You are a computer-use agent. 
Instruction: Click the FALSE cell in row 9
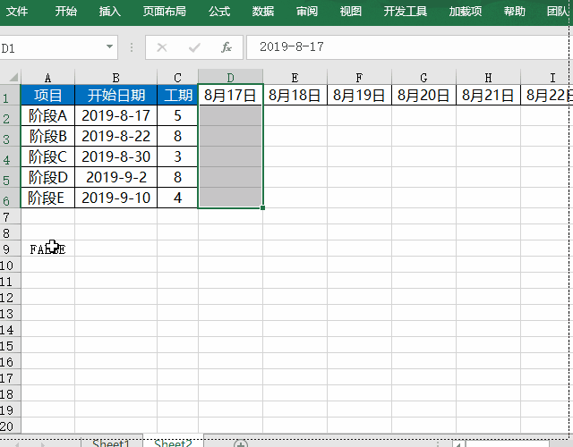point(47,249)
